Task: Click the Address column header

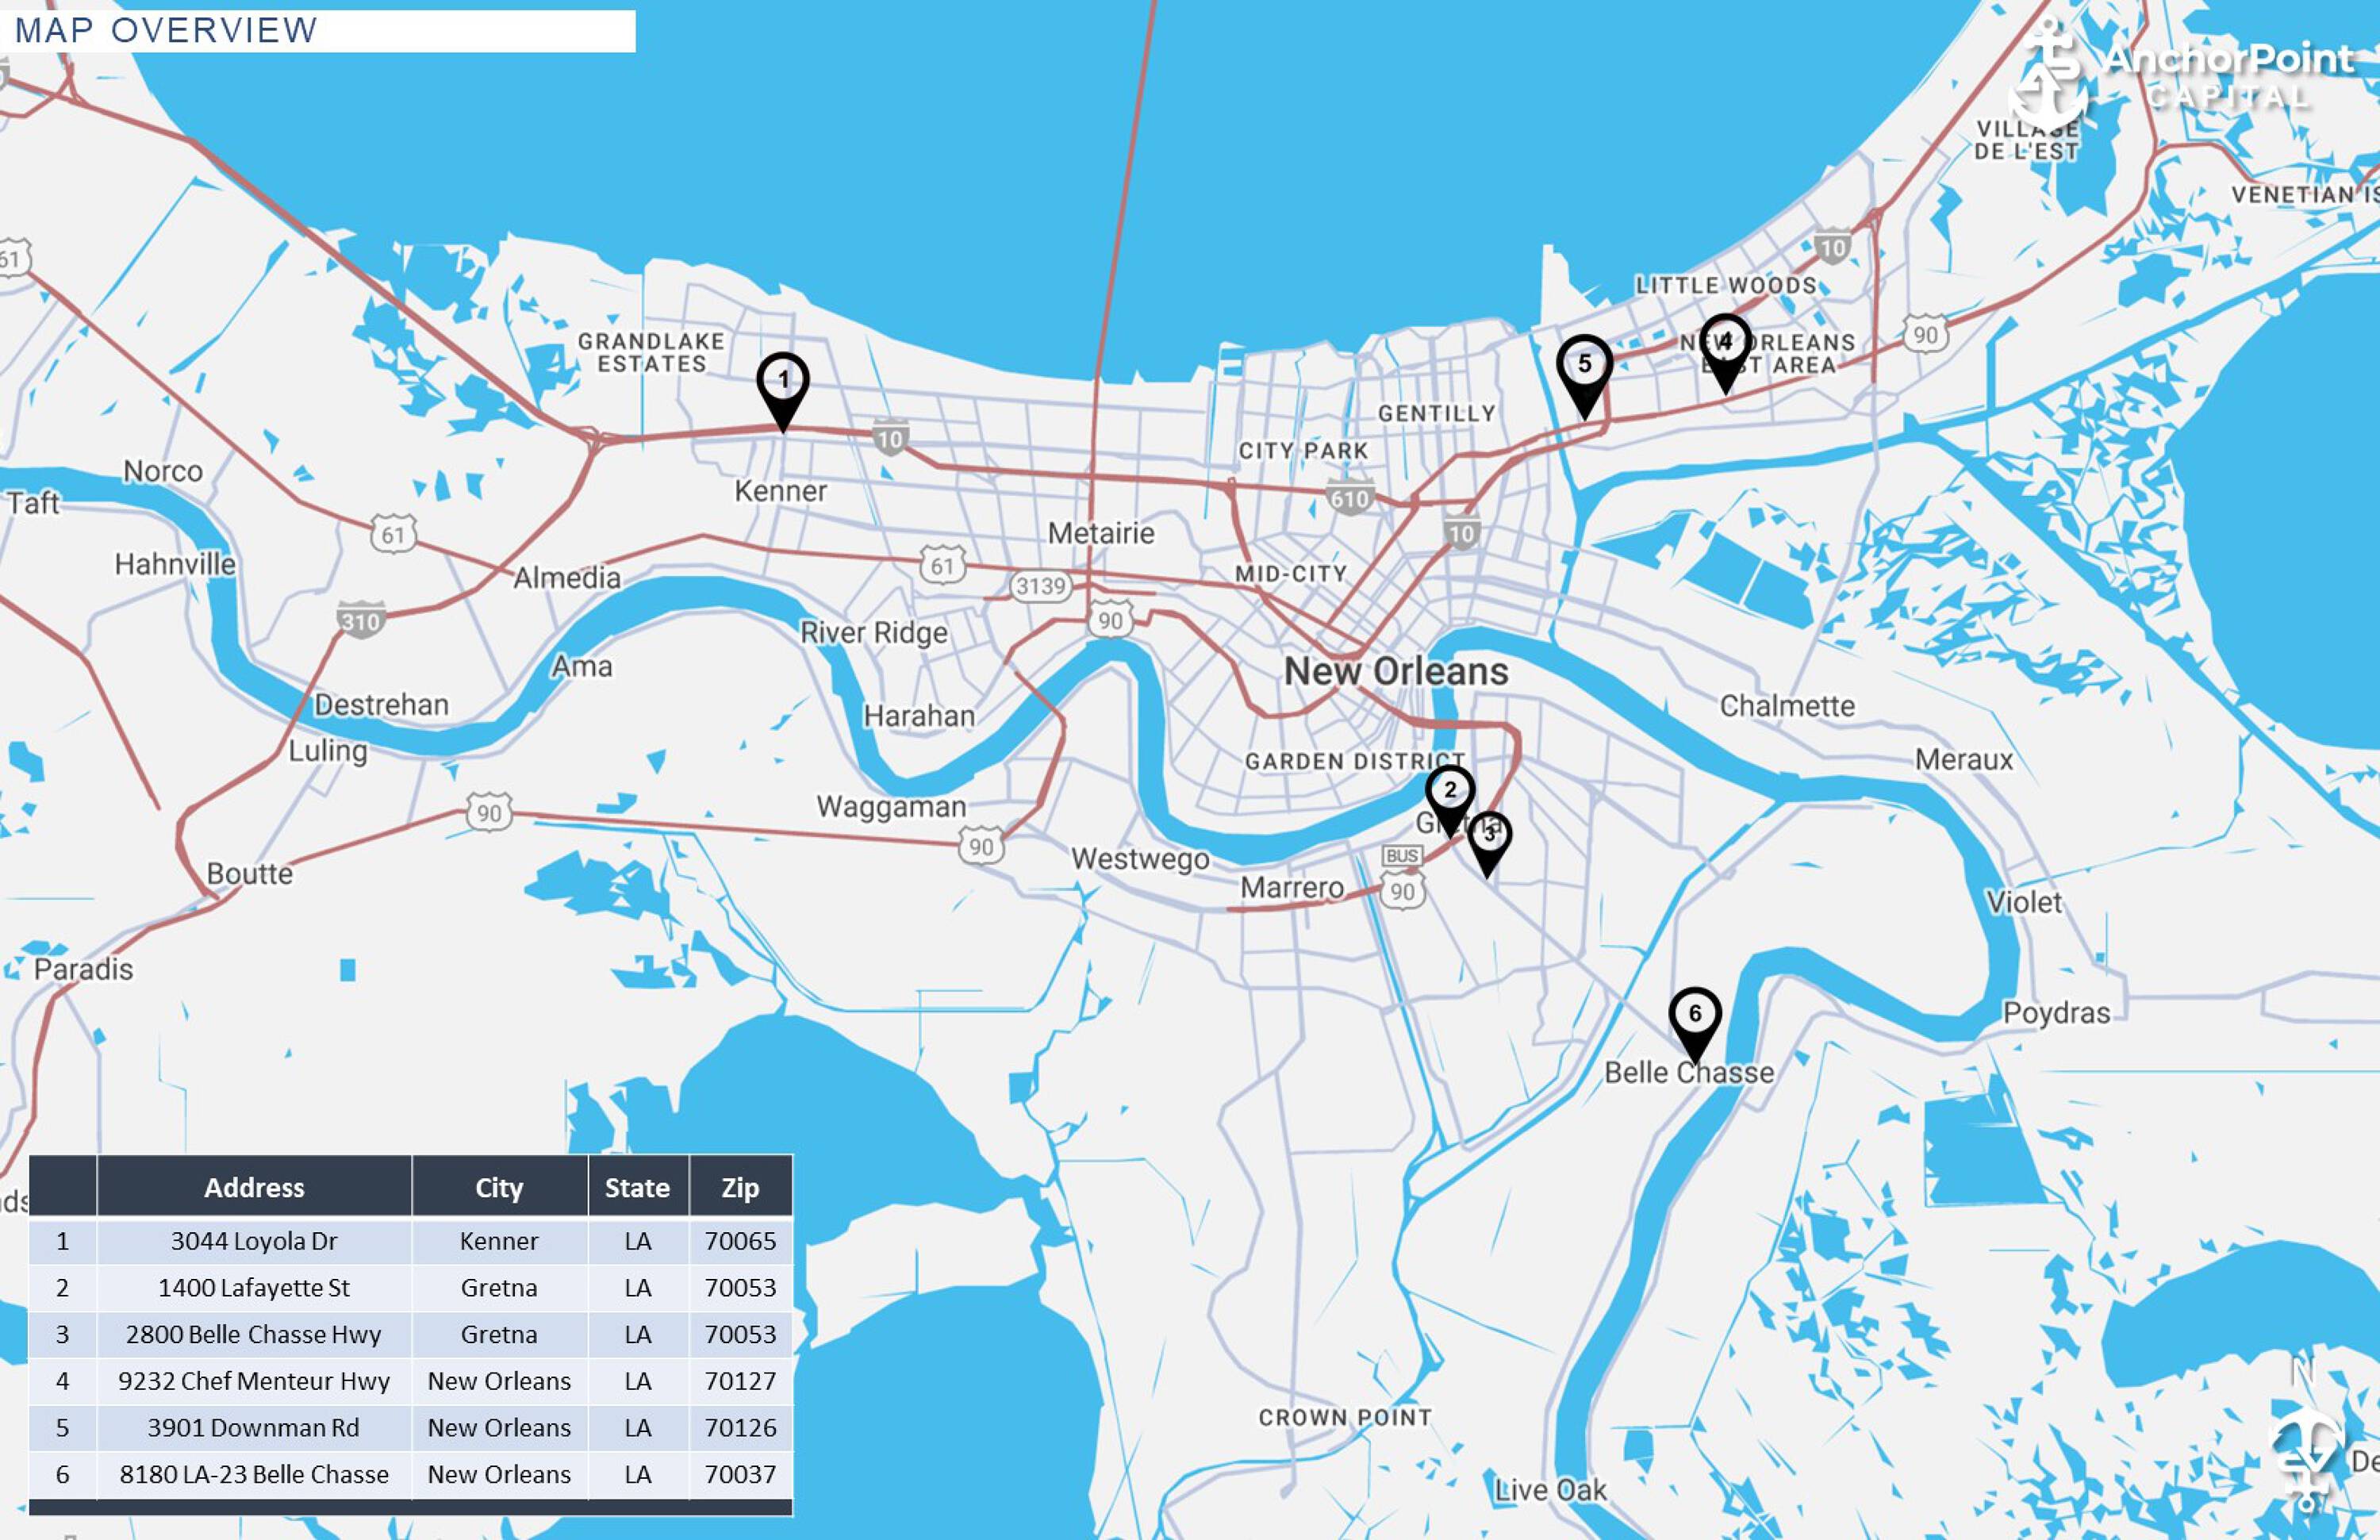Action: tap(255, 1188)
